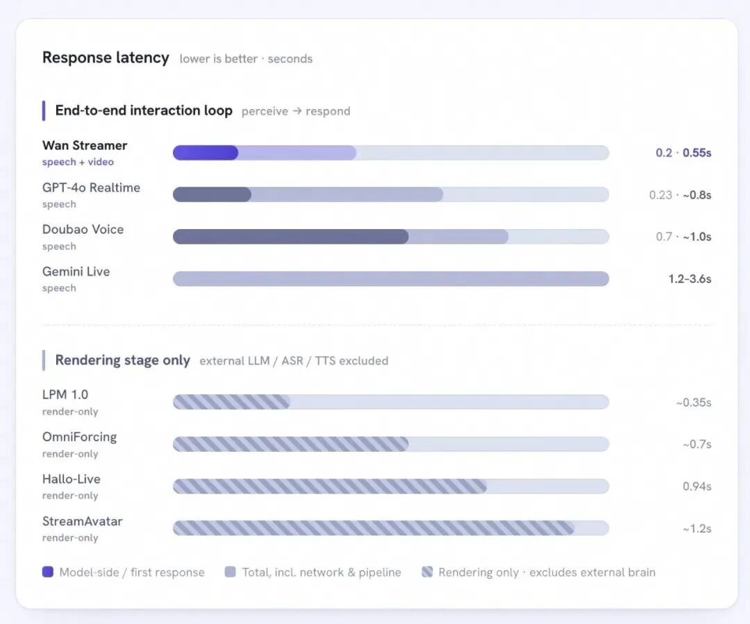Click the End-to-end interaction loop heading

[x=144, y=110]
